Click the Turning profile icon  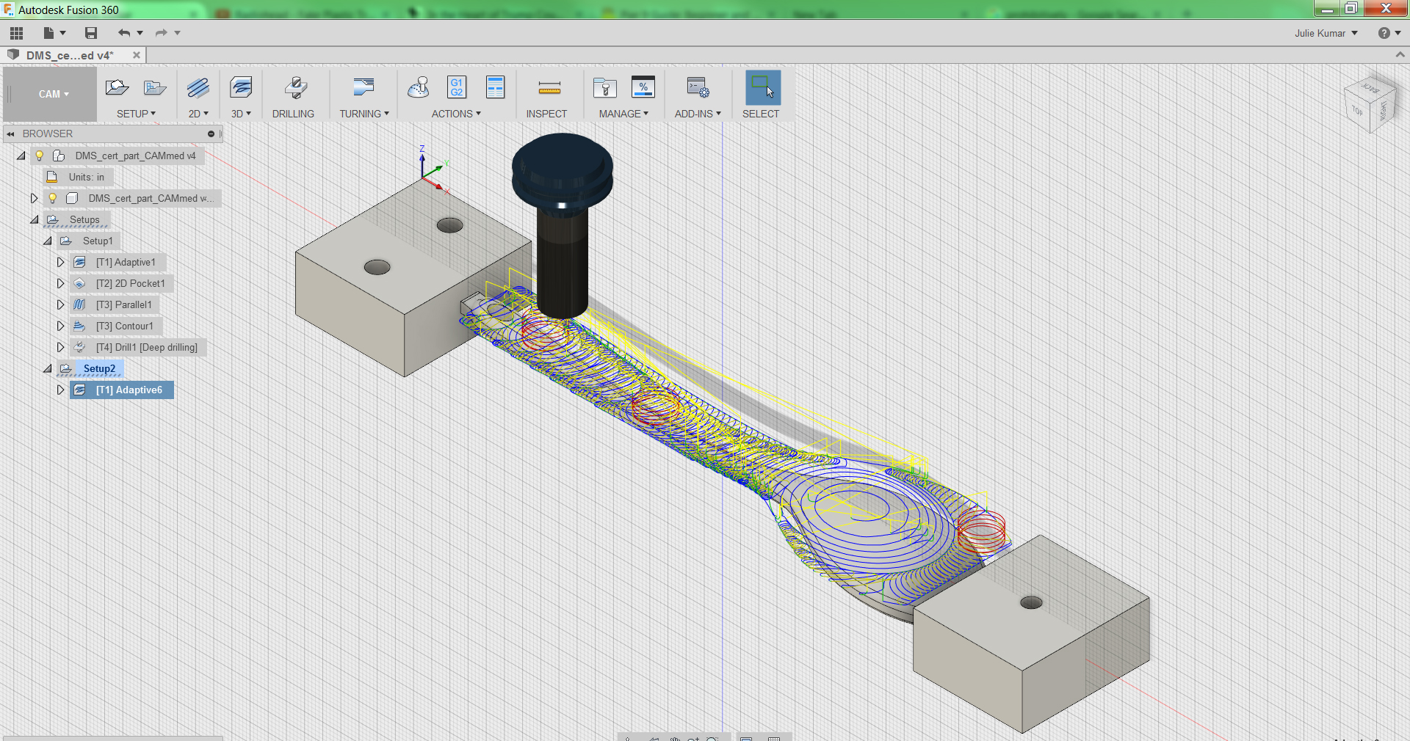(x=364, y=87)
